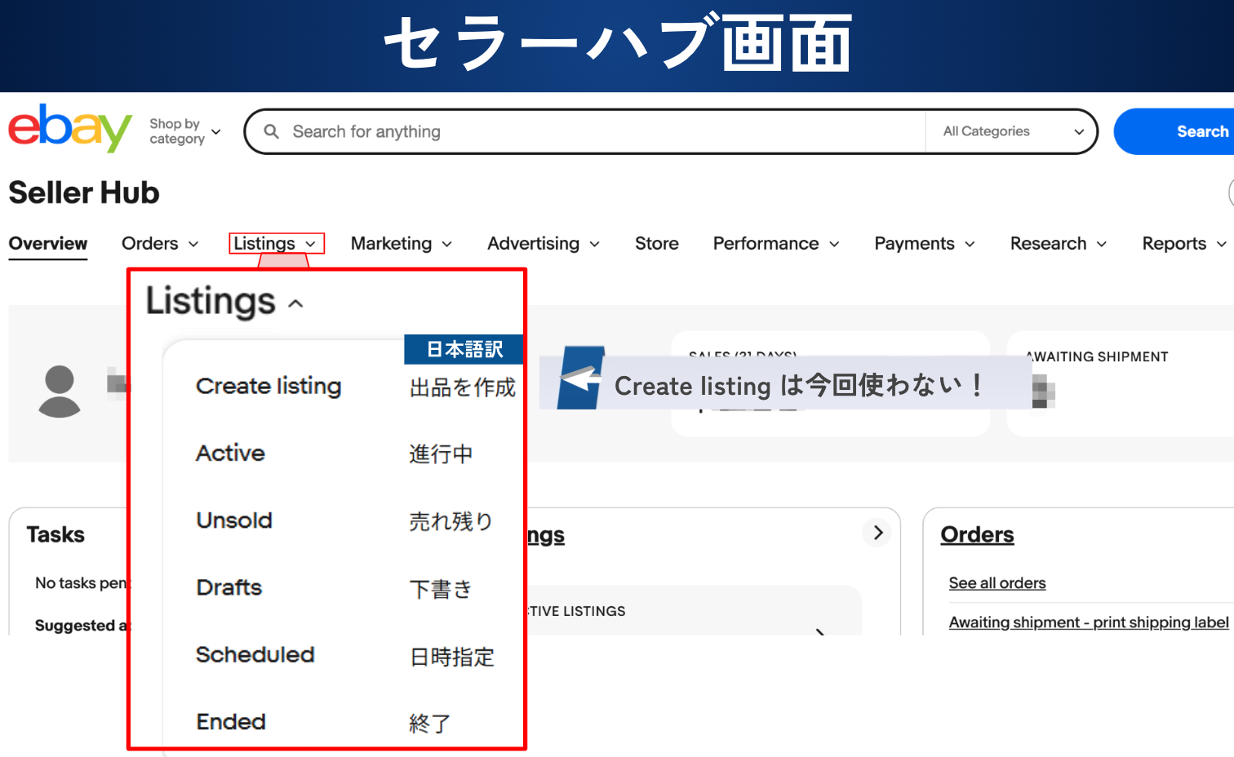Viewport: 1234px width, 757px height.
Task: Click the eBay logo
Action: (70, 128)
